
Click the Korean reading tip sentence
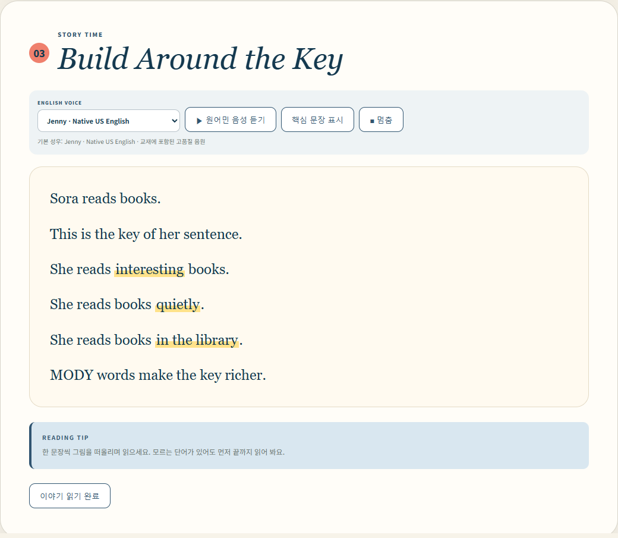click(163, 452)
